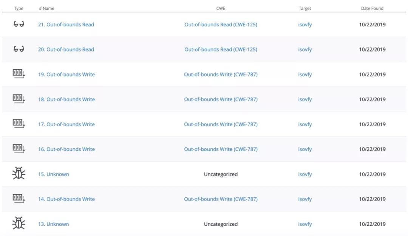Open defect 15. Unknown
Viewport: 408px width, 236px height.
(x=53, y=174)
